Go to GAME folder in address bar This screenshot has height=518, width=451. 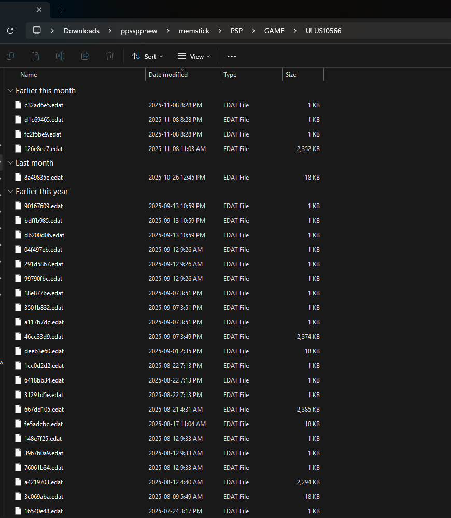[x=274, y=31]
